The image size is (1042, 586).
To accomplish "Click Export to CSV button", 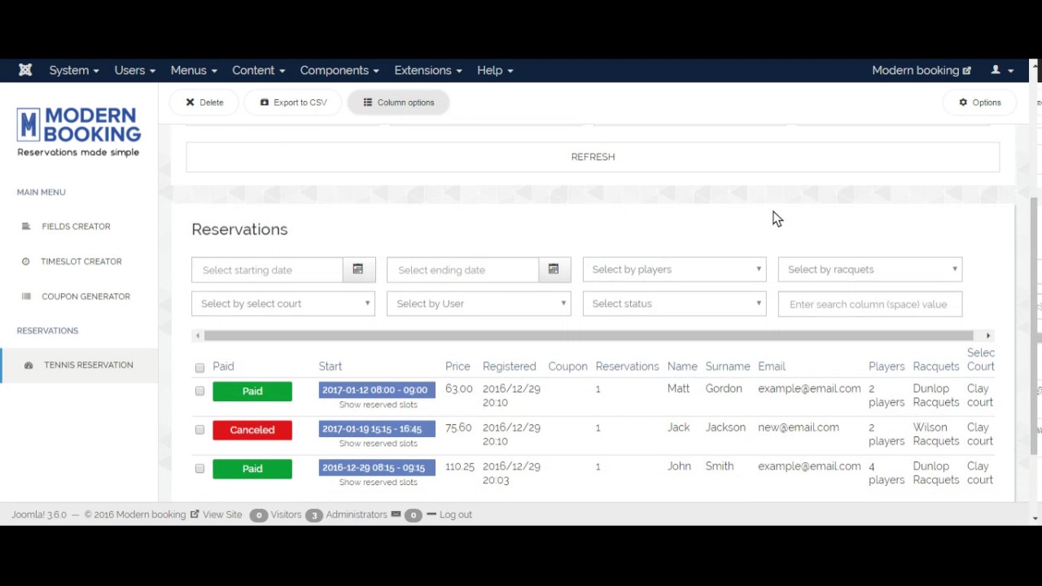I will (x=293, y=103).
